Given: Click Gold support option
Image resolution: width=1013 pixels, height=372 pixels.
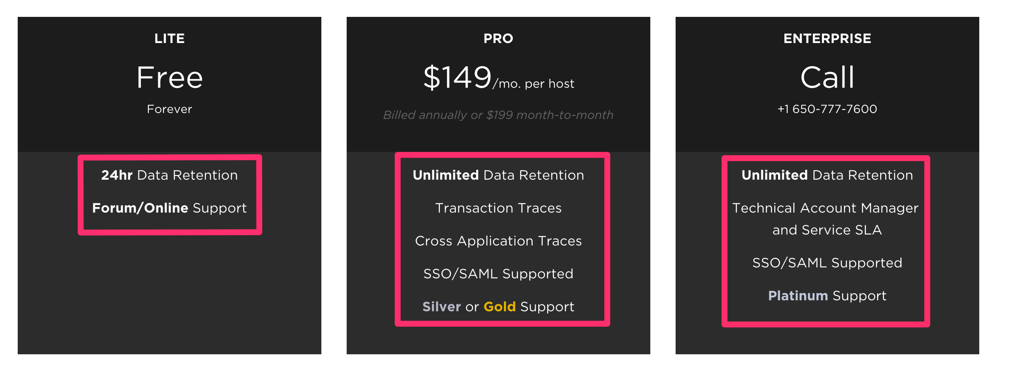Looking at the screenshot, I should point(500,307).
